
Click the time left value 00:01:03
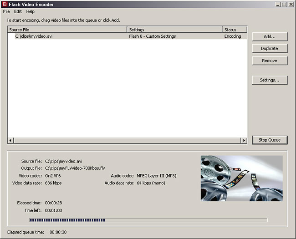pyautogui.click(x=53, y=210)
